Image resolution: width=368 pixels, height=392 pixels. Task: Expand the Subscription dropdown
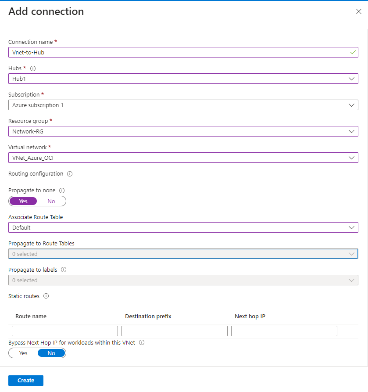183,105
